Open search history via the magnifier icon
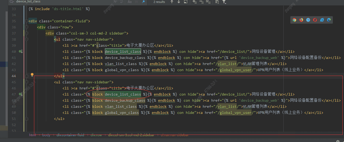344x142 pixels. [x=12, y=2]
